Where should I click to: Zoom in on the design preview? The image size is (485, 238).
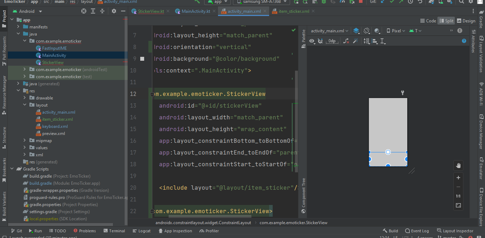pos(458,178)
